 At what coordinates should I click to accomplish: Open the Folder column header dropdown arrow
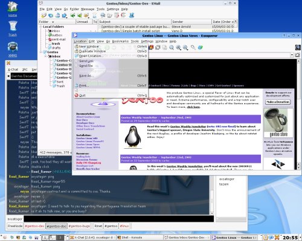click(x=53, y=22)
